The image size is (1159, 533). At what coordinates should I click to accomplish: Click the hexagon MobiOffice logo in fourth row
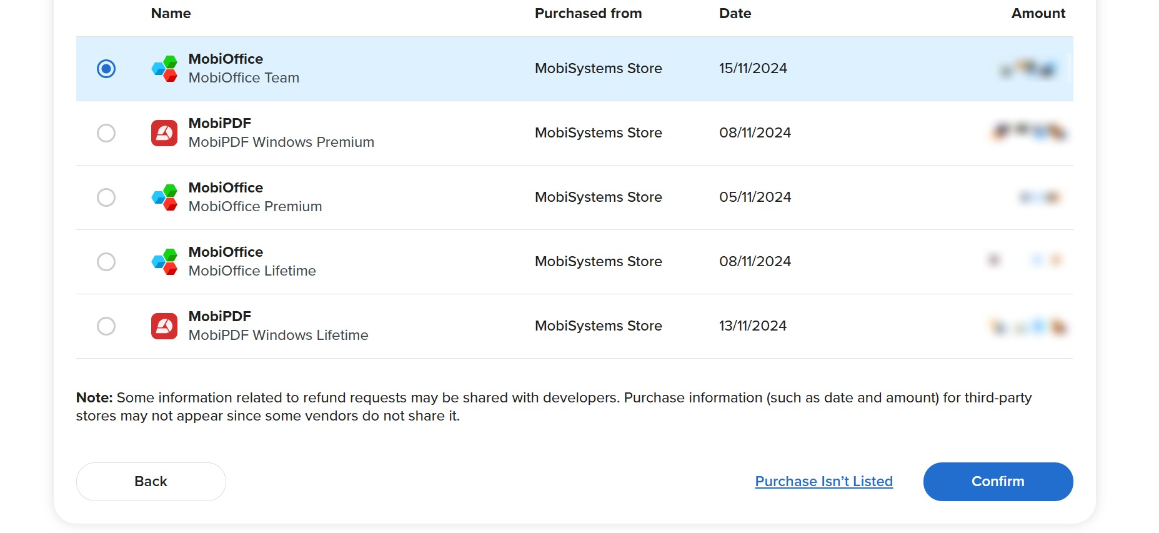point(165,261)
